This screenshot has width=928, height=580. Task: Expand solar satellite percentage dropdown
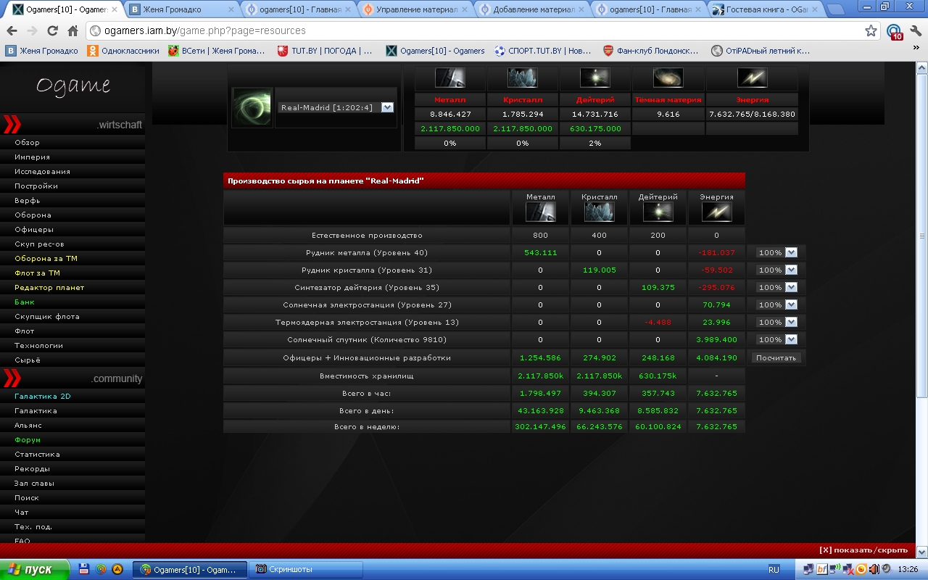coord(791,340)
